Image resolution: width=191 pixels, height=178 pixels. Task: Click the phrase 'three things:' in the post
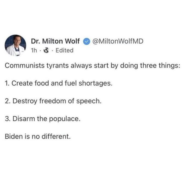160,66
